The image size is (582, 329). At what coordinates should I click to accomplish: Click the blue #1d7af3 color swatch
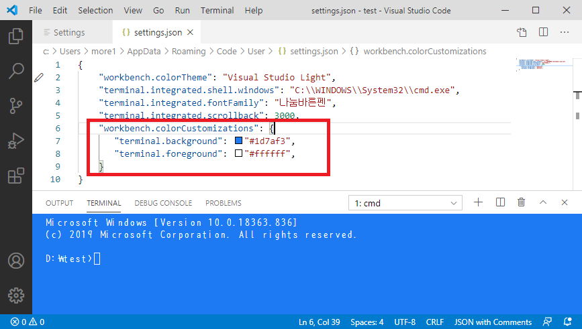coord(239,141)
